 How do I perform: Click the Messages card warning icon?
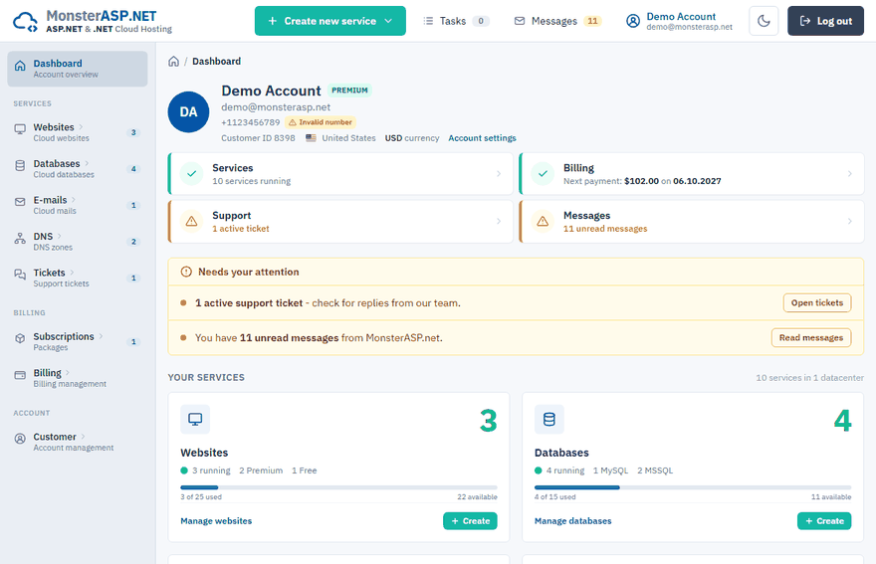(543, 222)
